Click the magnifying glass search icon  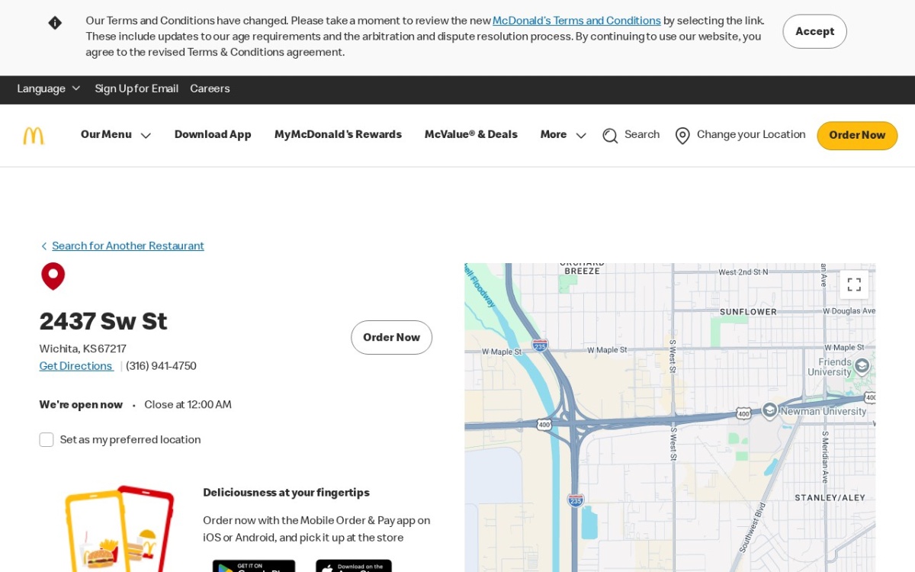tap(610, 136)
